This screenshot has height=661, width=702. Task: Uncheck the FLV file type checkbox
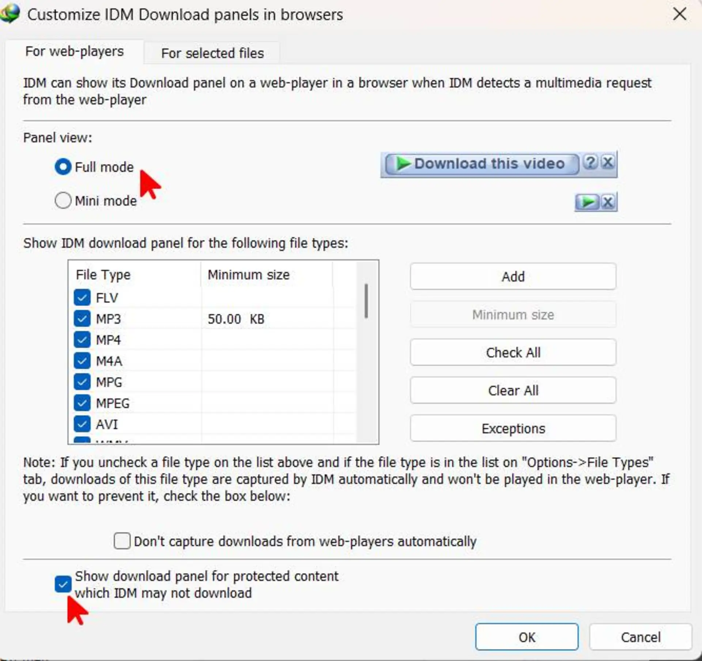[x=82, y=298]
